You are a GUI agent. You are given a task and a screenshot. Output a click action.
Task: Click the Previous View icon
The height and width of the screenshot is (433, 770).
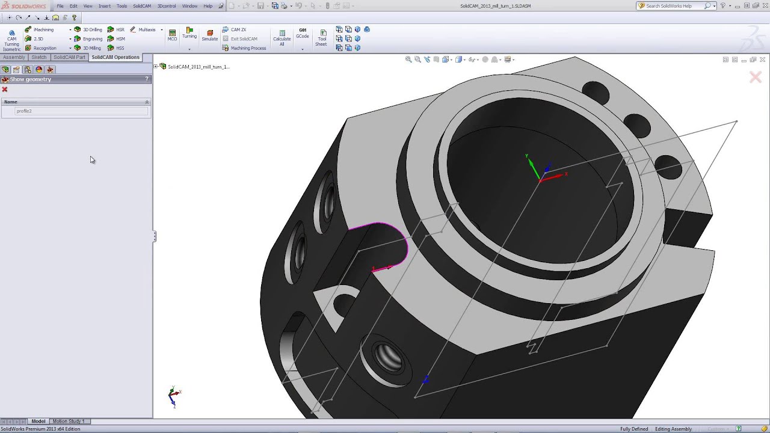pos(427,60)
